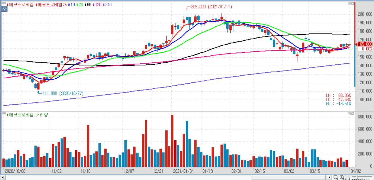Click the 11/16 date axis label
The height and width of the screenshot is (180, 374).
coord(85,171)
